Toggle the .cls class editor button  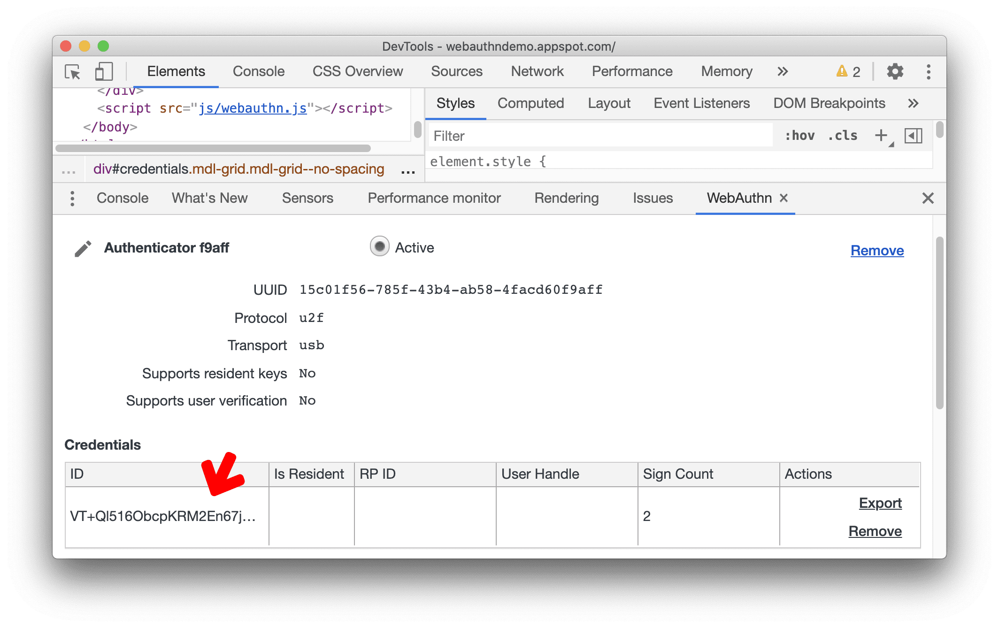pos(848,137)
